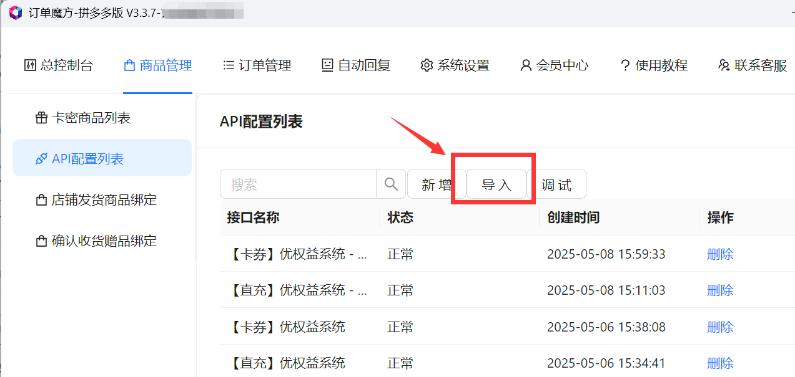Go to the 自动回复 tab
The width and height of the screenshot is (795, 377).
coord(356,65)
